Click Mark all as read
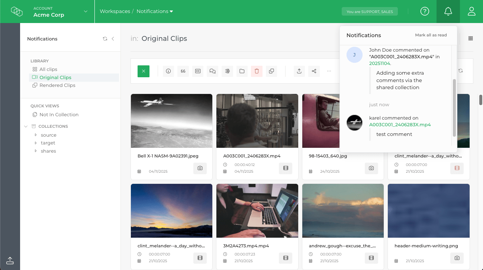 431,35
